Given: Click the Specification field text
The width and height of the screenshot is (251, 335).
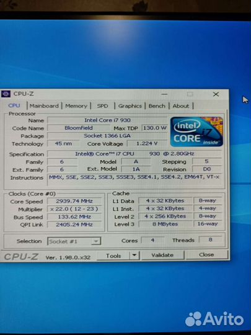Looking at the screenshot, I should pos(134,154).
